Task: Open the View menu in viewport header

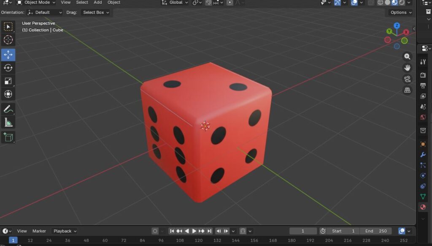Action: [65, 3]
